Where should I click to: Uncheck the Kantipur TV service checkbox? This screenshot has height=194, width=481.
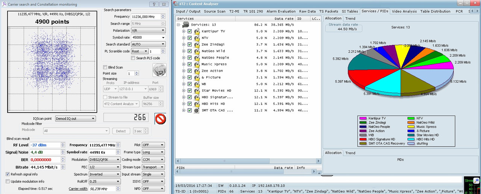pyautogui.click(x=190, y=31)
